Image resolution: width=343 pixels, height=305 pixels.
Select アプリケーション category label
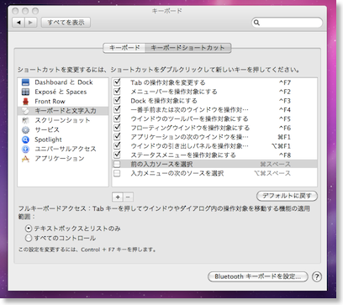pos(60,159)
